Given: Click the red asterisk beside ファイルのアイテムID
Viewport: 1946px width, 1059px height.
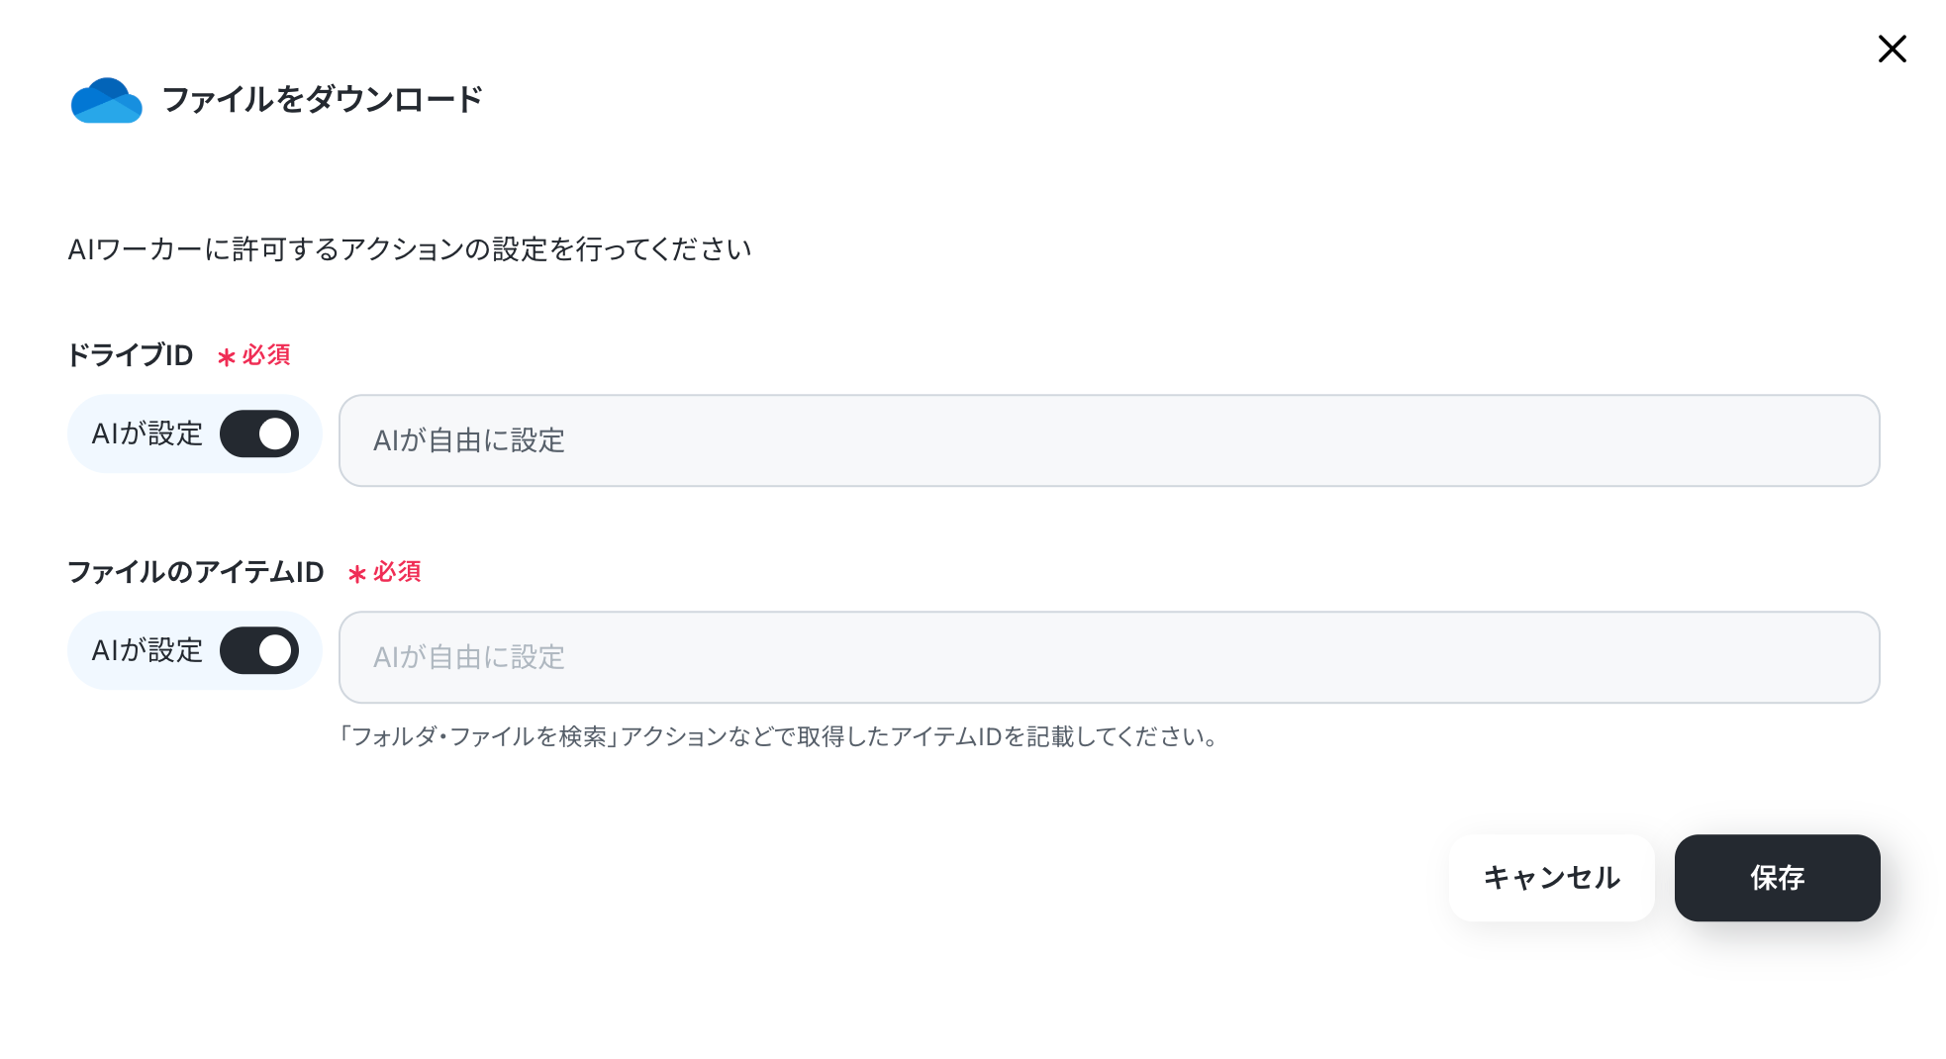Looking at the screenshot, I should pyautogui.click(x=357, y=574).
